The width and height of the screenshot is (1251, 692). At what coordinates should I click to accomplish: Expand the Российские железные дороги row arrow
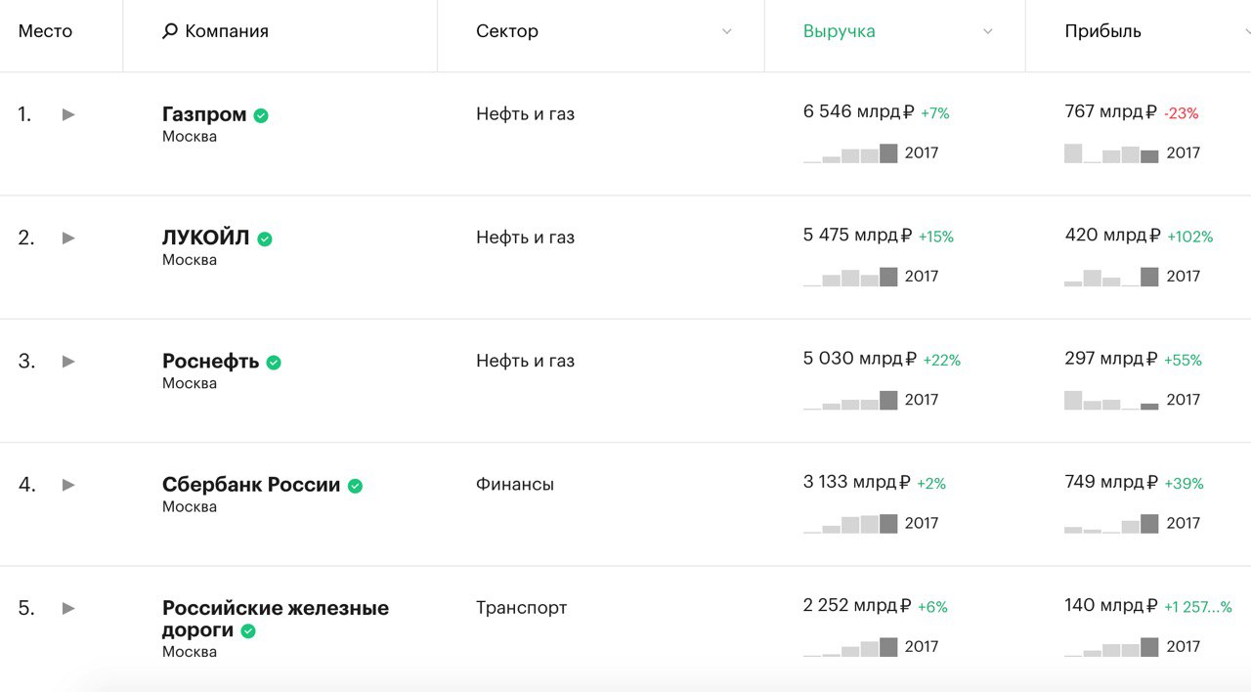point(68,608)
